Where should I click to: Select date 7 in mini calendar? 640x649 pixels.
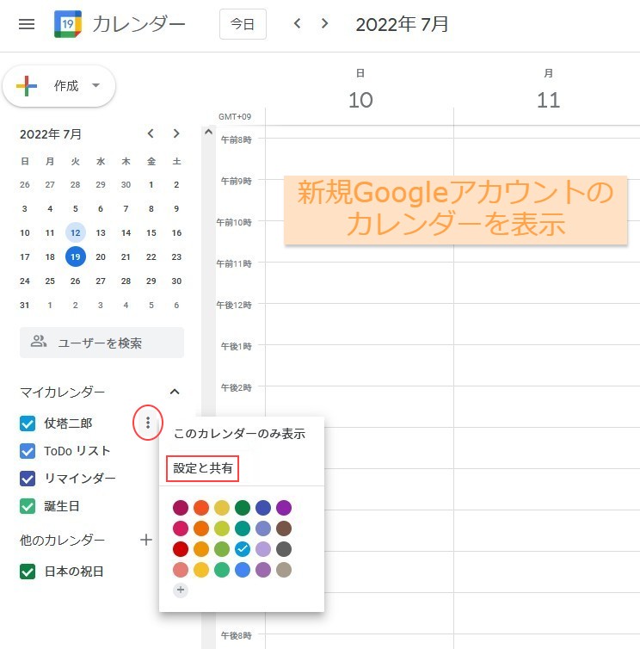coord(126,208)
